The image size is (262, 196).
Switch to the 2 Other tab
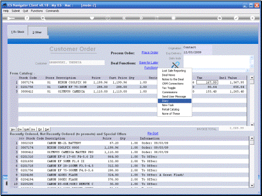pos(37,32)
